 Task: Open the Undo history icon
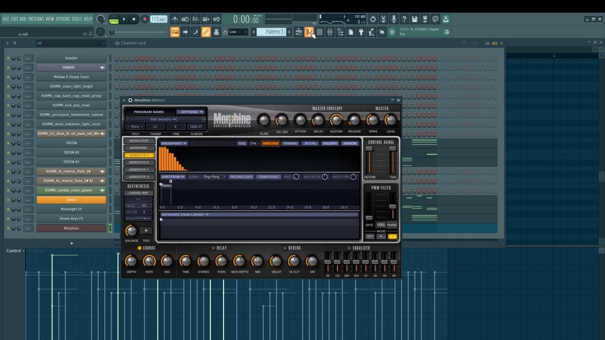(373, 19)
